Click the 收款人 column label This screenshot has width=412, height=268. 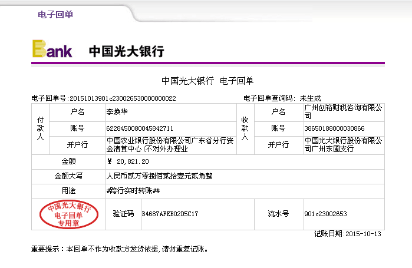pyautogui.click(x=245, y=128)
